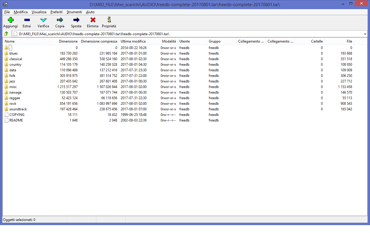Sort by the Modalità column header
Viewport: 370px width, 233px height.
point(163,41)
